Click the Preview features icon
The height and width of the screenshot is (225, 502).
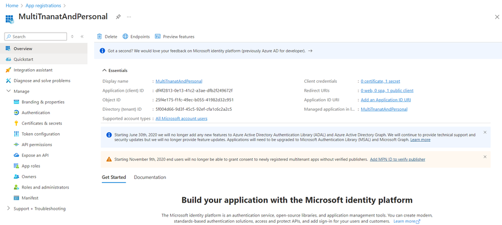158,37
